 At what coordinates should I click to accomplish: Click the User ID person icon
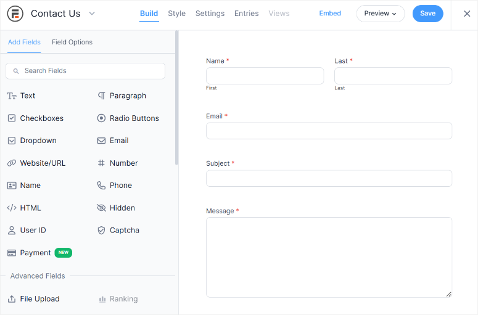point(12,231)
